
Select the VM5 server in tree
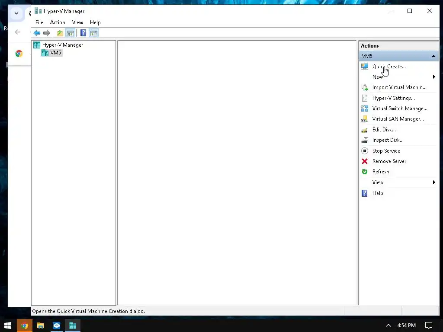pyautogui.click(x=56, y=53)
